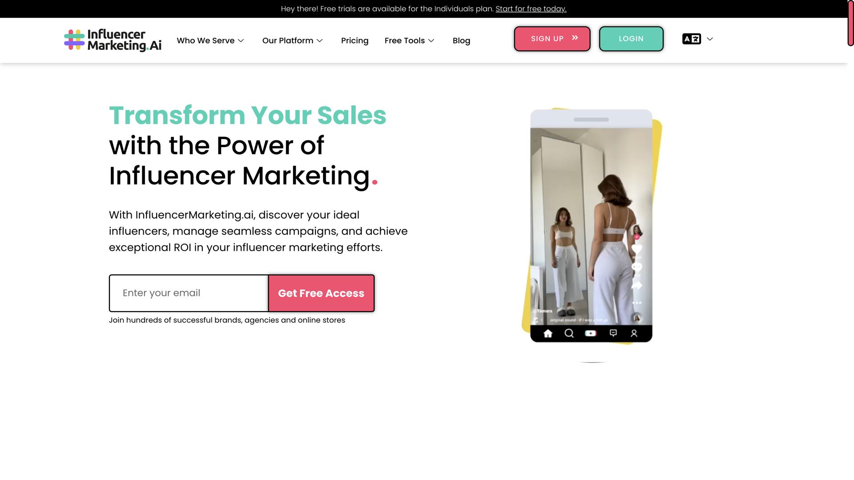Tap the profile icon in phone mockup
This screenshot has height=480, width=854.
[634, 333]
